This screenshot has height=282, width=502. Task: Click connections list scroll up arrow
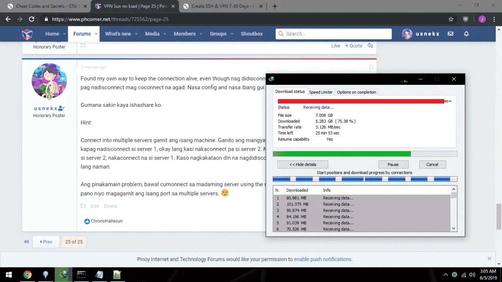[x=454, y=189]
